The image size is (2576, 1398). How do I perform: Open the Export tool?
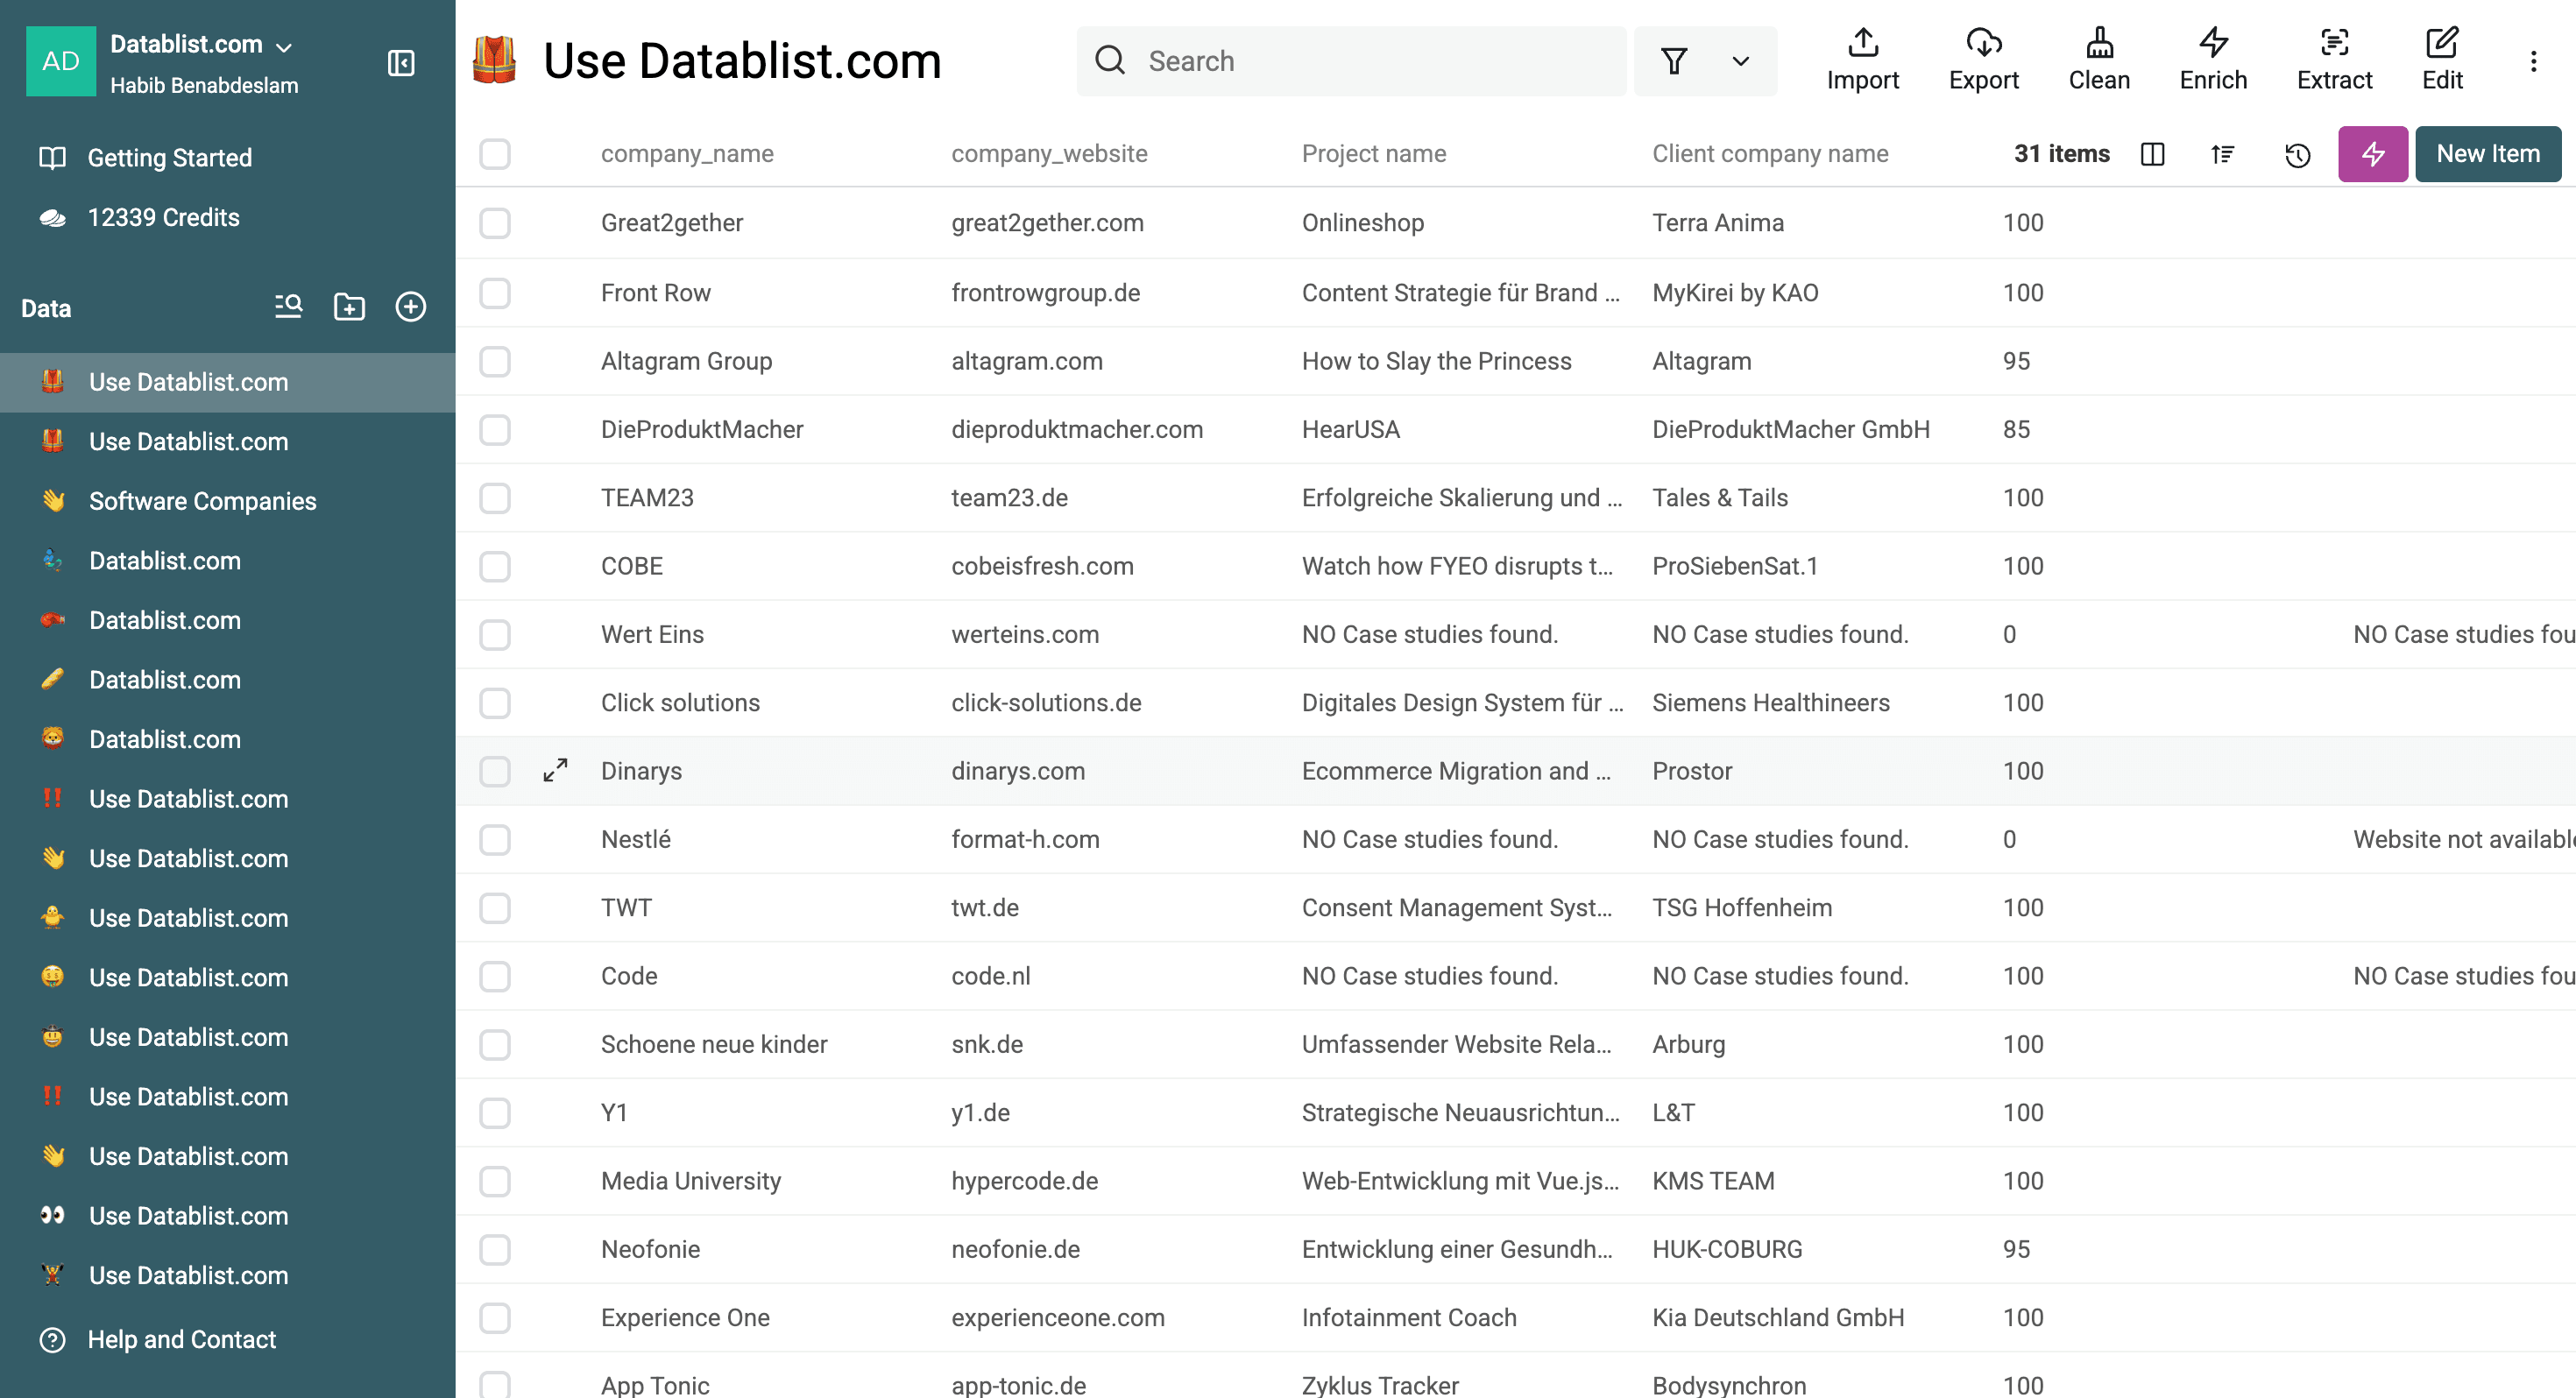[1983, 60]
